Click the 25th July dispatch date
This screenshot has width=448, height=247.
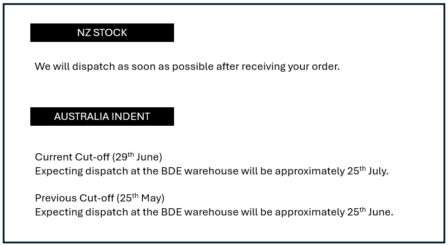(368, 171)
